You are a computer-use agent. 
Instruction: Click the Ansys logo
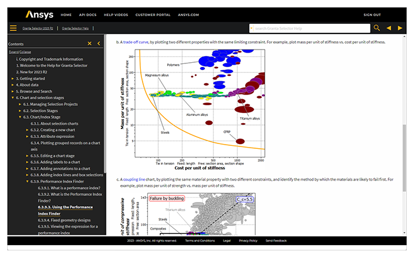[x=40, y=14]
